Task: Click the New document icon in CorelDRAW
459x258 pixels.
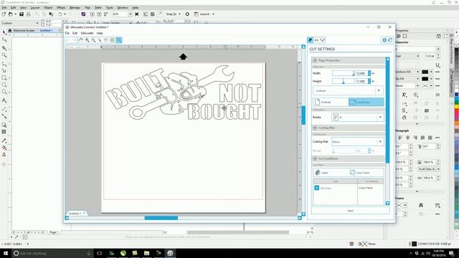Action: click(x=4, y=14)
